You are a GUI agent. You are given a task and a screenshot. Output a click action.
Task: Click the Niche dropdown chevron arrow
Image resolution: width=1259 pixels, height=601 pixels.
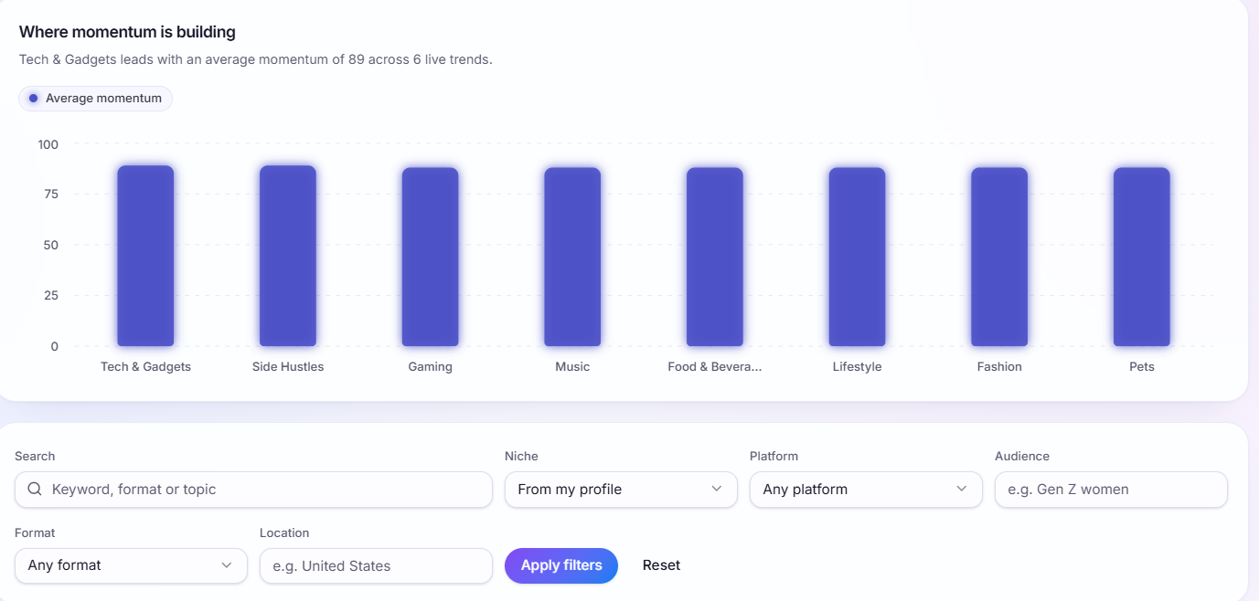coord(717,490)
